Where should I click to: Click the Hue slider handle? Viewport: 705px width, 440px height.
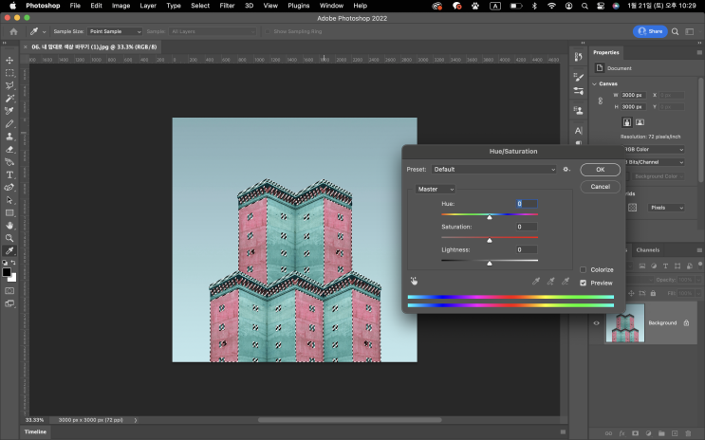pyautogui.click(x=490, y=217)
